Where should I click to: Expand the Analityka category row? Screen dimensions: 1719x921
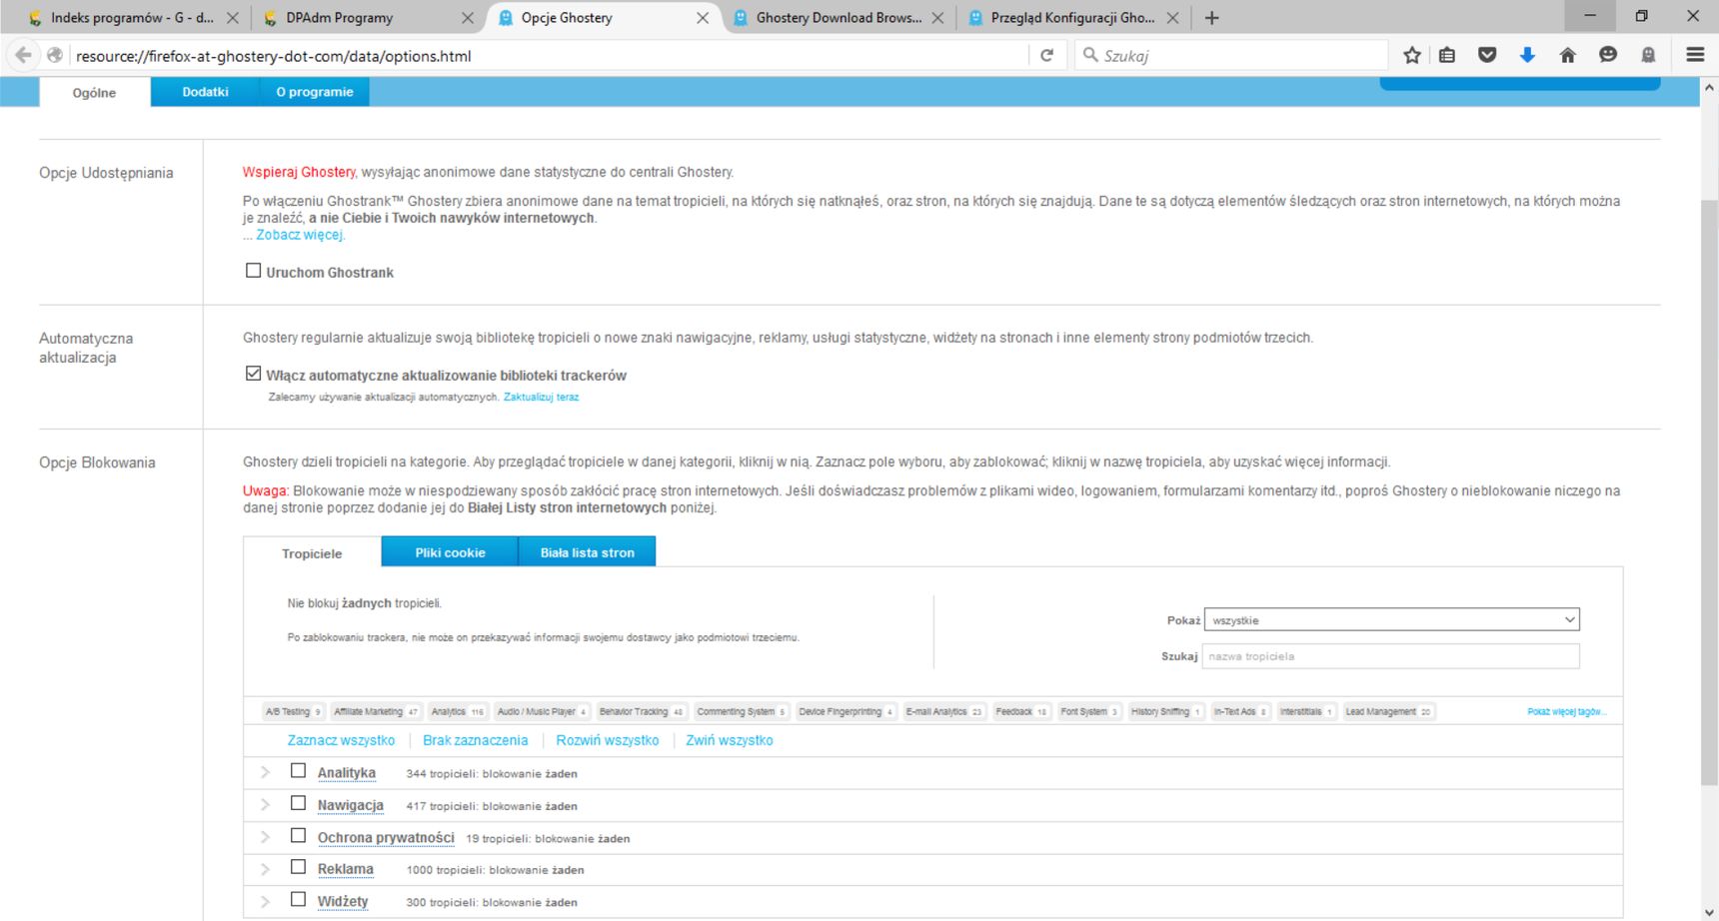[265, 772]
